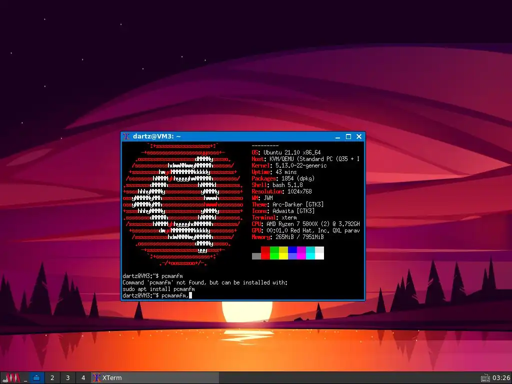This screenshot has height=384, width=512.
Task: Click the cyan color block in neofetch
Action: point(310,253)
